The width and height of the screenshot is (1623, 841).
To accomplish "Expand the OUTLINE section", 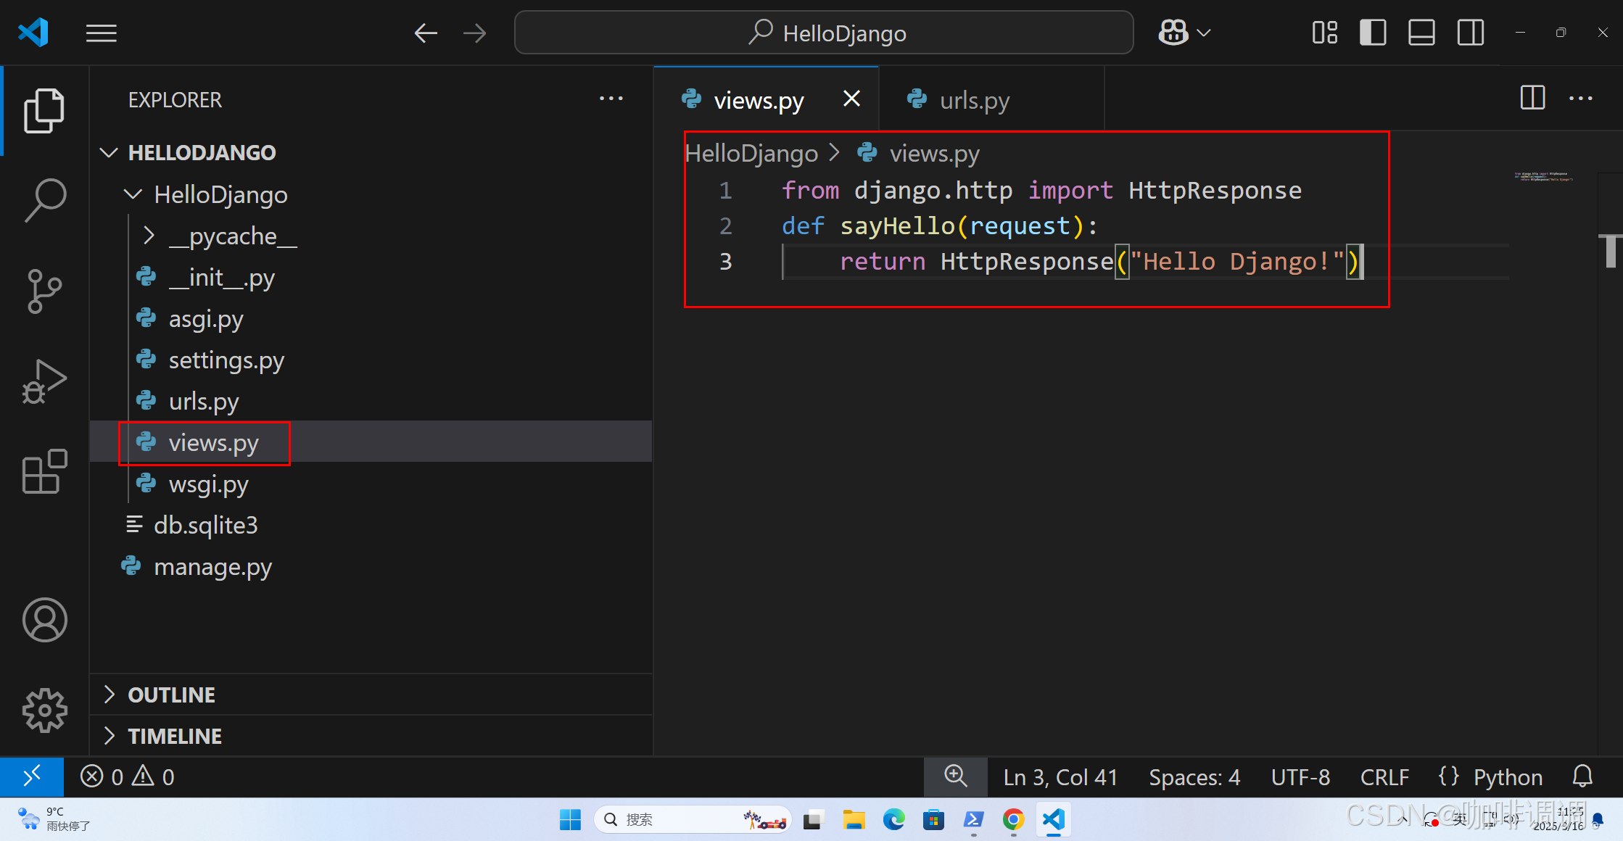I will tap(171, 695).
